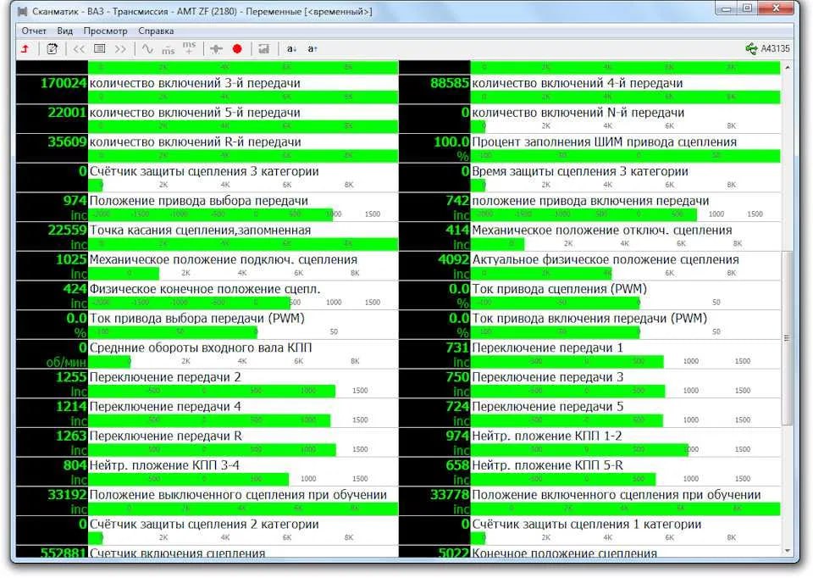Screen dimensions: 813x578
Task: Select the 'Переключение передачи R' parameter
Action: tap(166, 436)
